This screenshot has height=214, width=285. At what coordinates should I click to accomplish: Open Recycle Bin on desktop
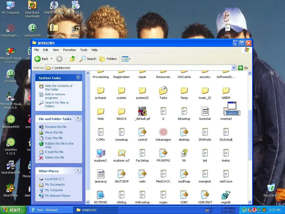(271, 190)
